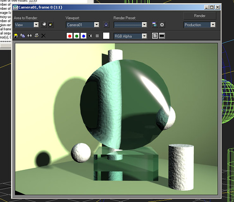Screen dimensions: 234x202
Task: Lock the viewport with the padlock icon
Action: click(x=106, y=25)
